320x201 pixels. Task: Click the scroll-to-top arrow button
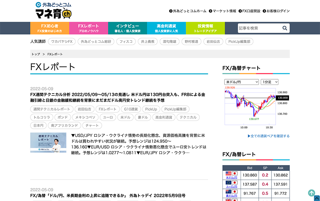pyautogui.click(x=312, y=193)
